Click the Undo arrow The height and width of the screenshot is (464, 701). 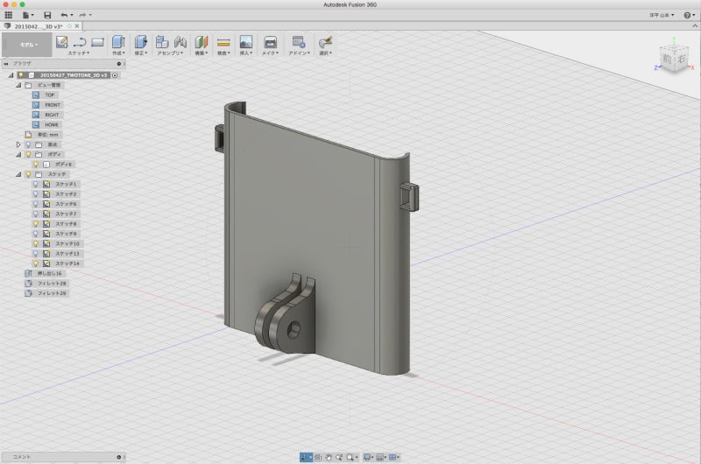pos(64,15)
